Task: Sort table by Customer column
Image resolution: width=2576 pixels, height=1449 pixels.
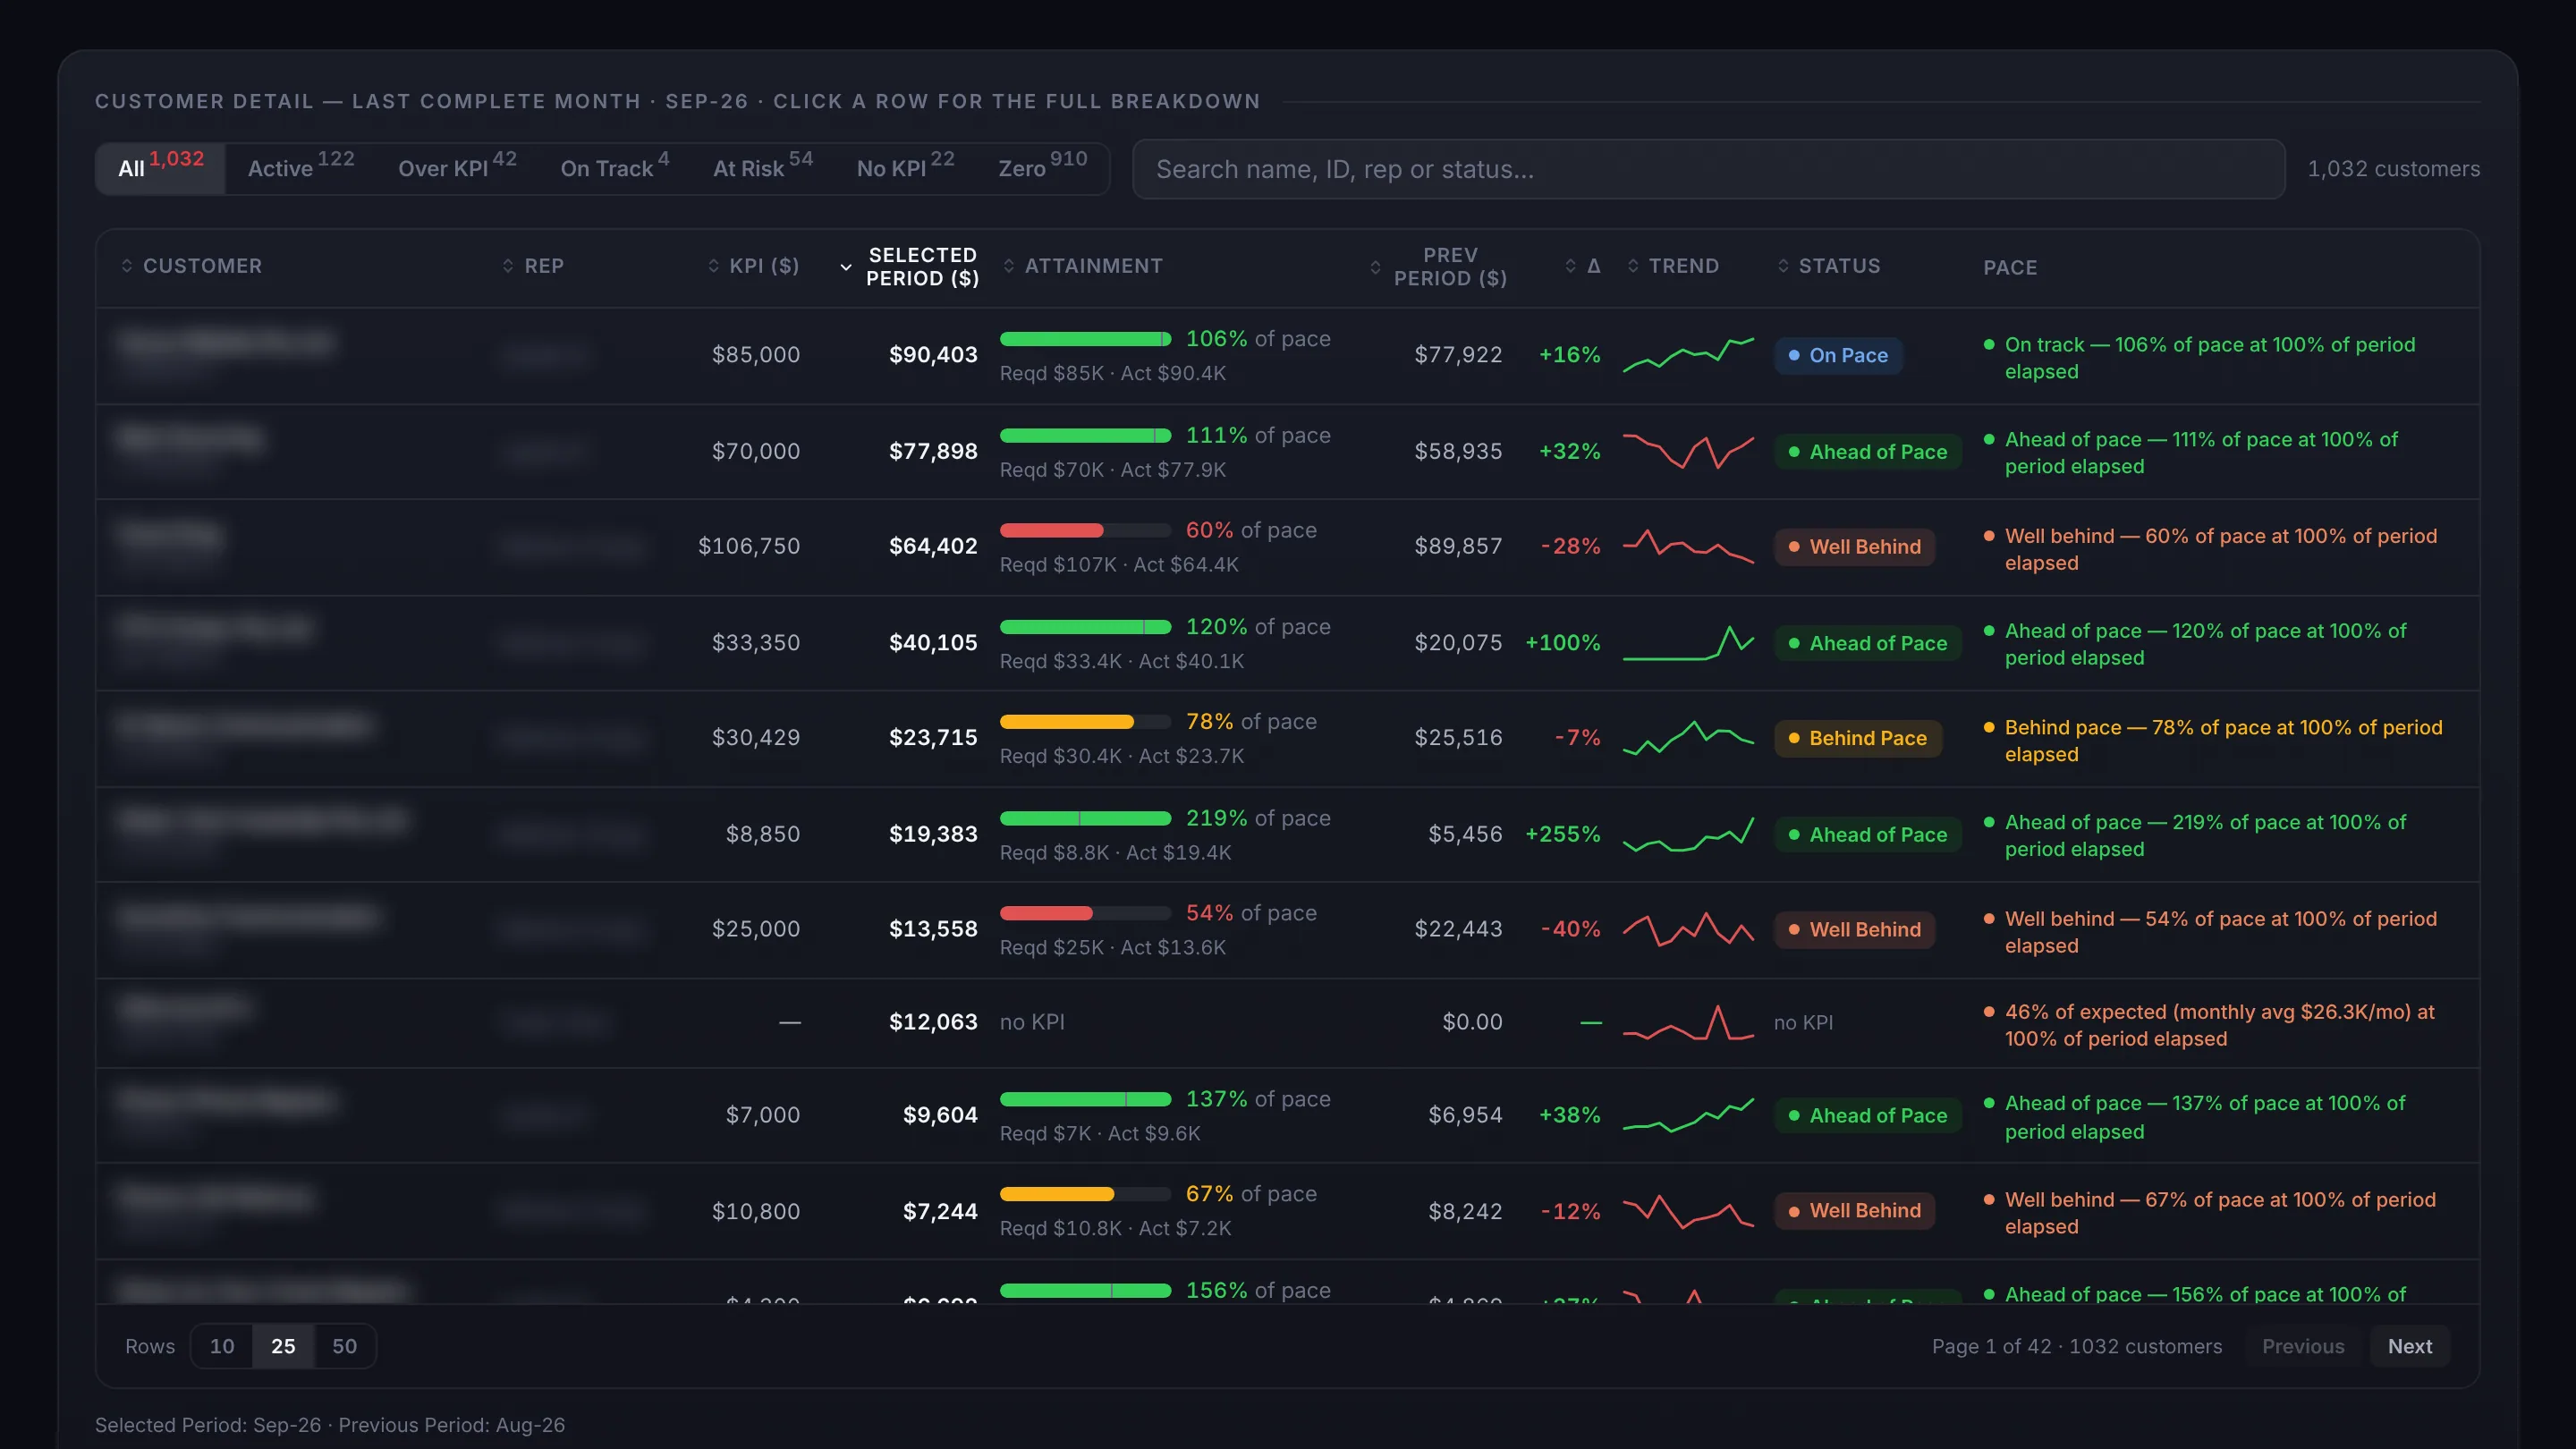Action: tap(191, 266)
